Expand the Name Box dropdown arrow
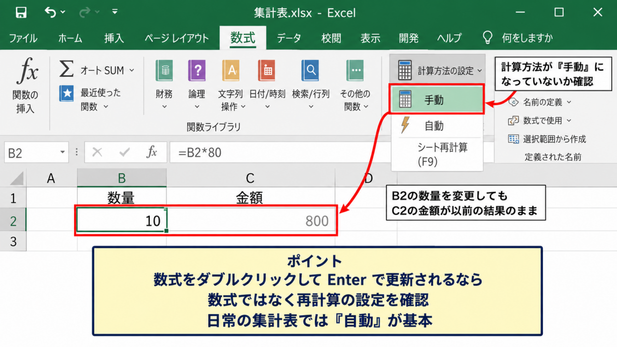 [x=63, y=153]
